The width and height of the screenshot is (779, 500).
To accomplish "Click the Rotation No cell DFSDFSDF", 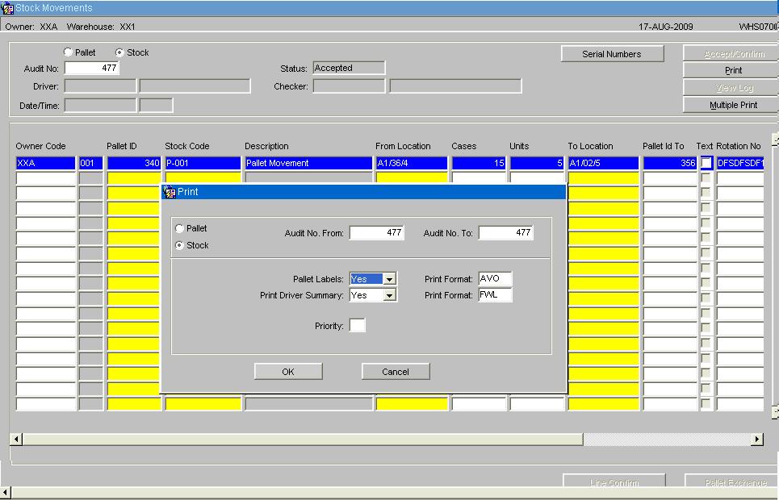I will tap(739, 164).
